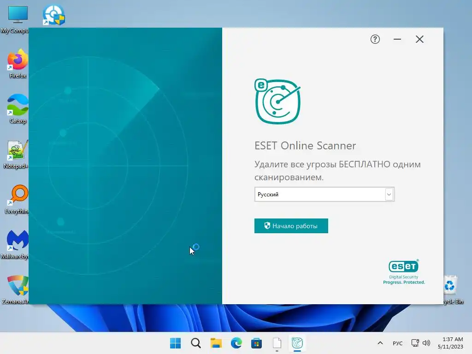Viewport: 472px width, 354px height.
Task: Click the Progress. Protected. slogan text
Action: pyautogui.click(x=404, y=283)
